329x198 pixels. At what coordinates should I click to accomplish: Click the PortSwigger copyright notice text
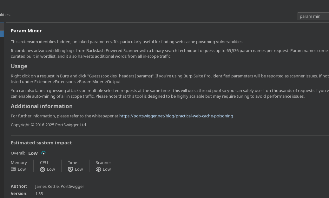pyautogui.click(x=49, y=125)
